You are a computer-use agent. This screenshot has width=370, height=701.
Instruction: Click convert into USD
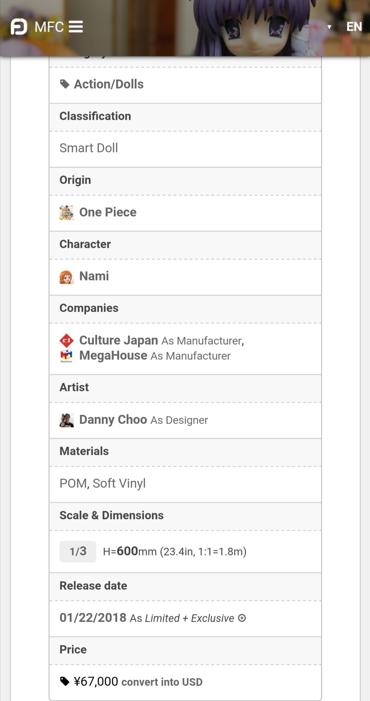(x=162, y=682)
